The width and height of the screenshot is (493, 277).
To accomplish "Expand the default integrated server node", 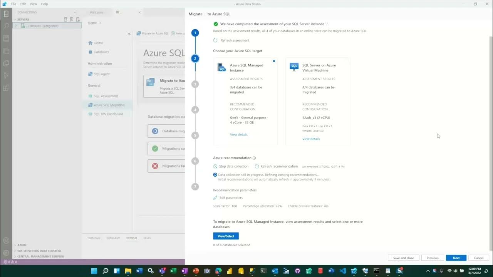I will click(x=16, y=26).
